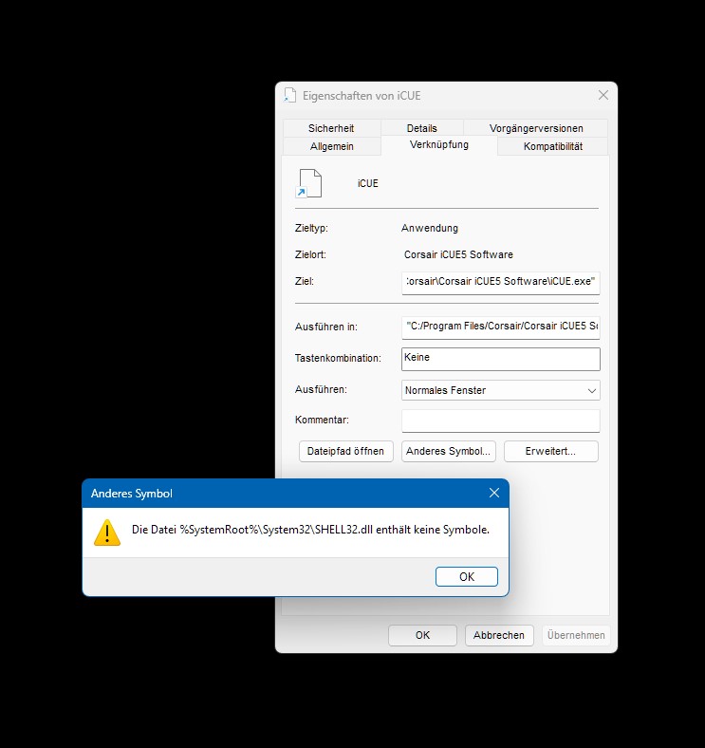Click the SHELL32.dll error message text
Viewport: 705px width, 748px height.
coord(310,530)
